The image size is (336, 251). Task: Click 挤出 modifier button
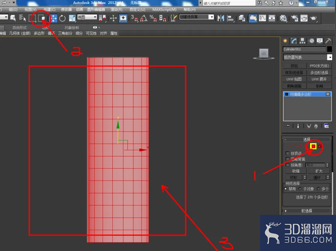click(x=294, y=66)
